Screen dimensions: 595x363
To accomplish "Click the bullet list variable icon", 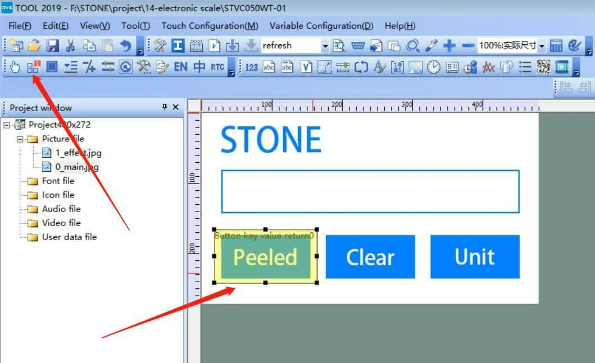I will tap(525, 67).
